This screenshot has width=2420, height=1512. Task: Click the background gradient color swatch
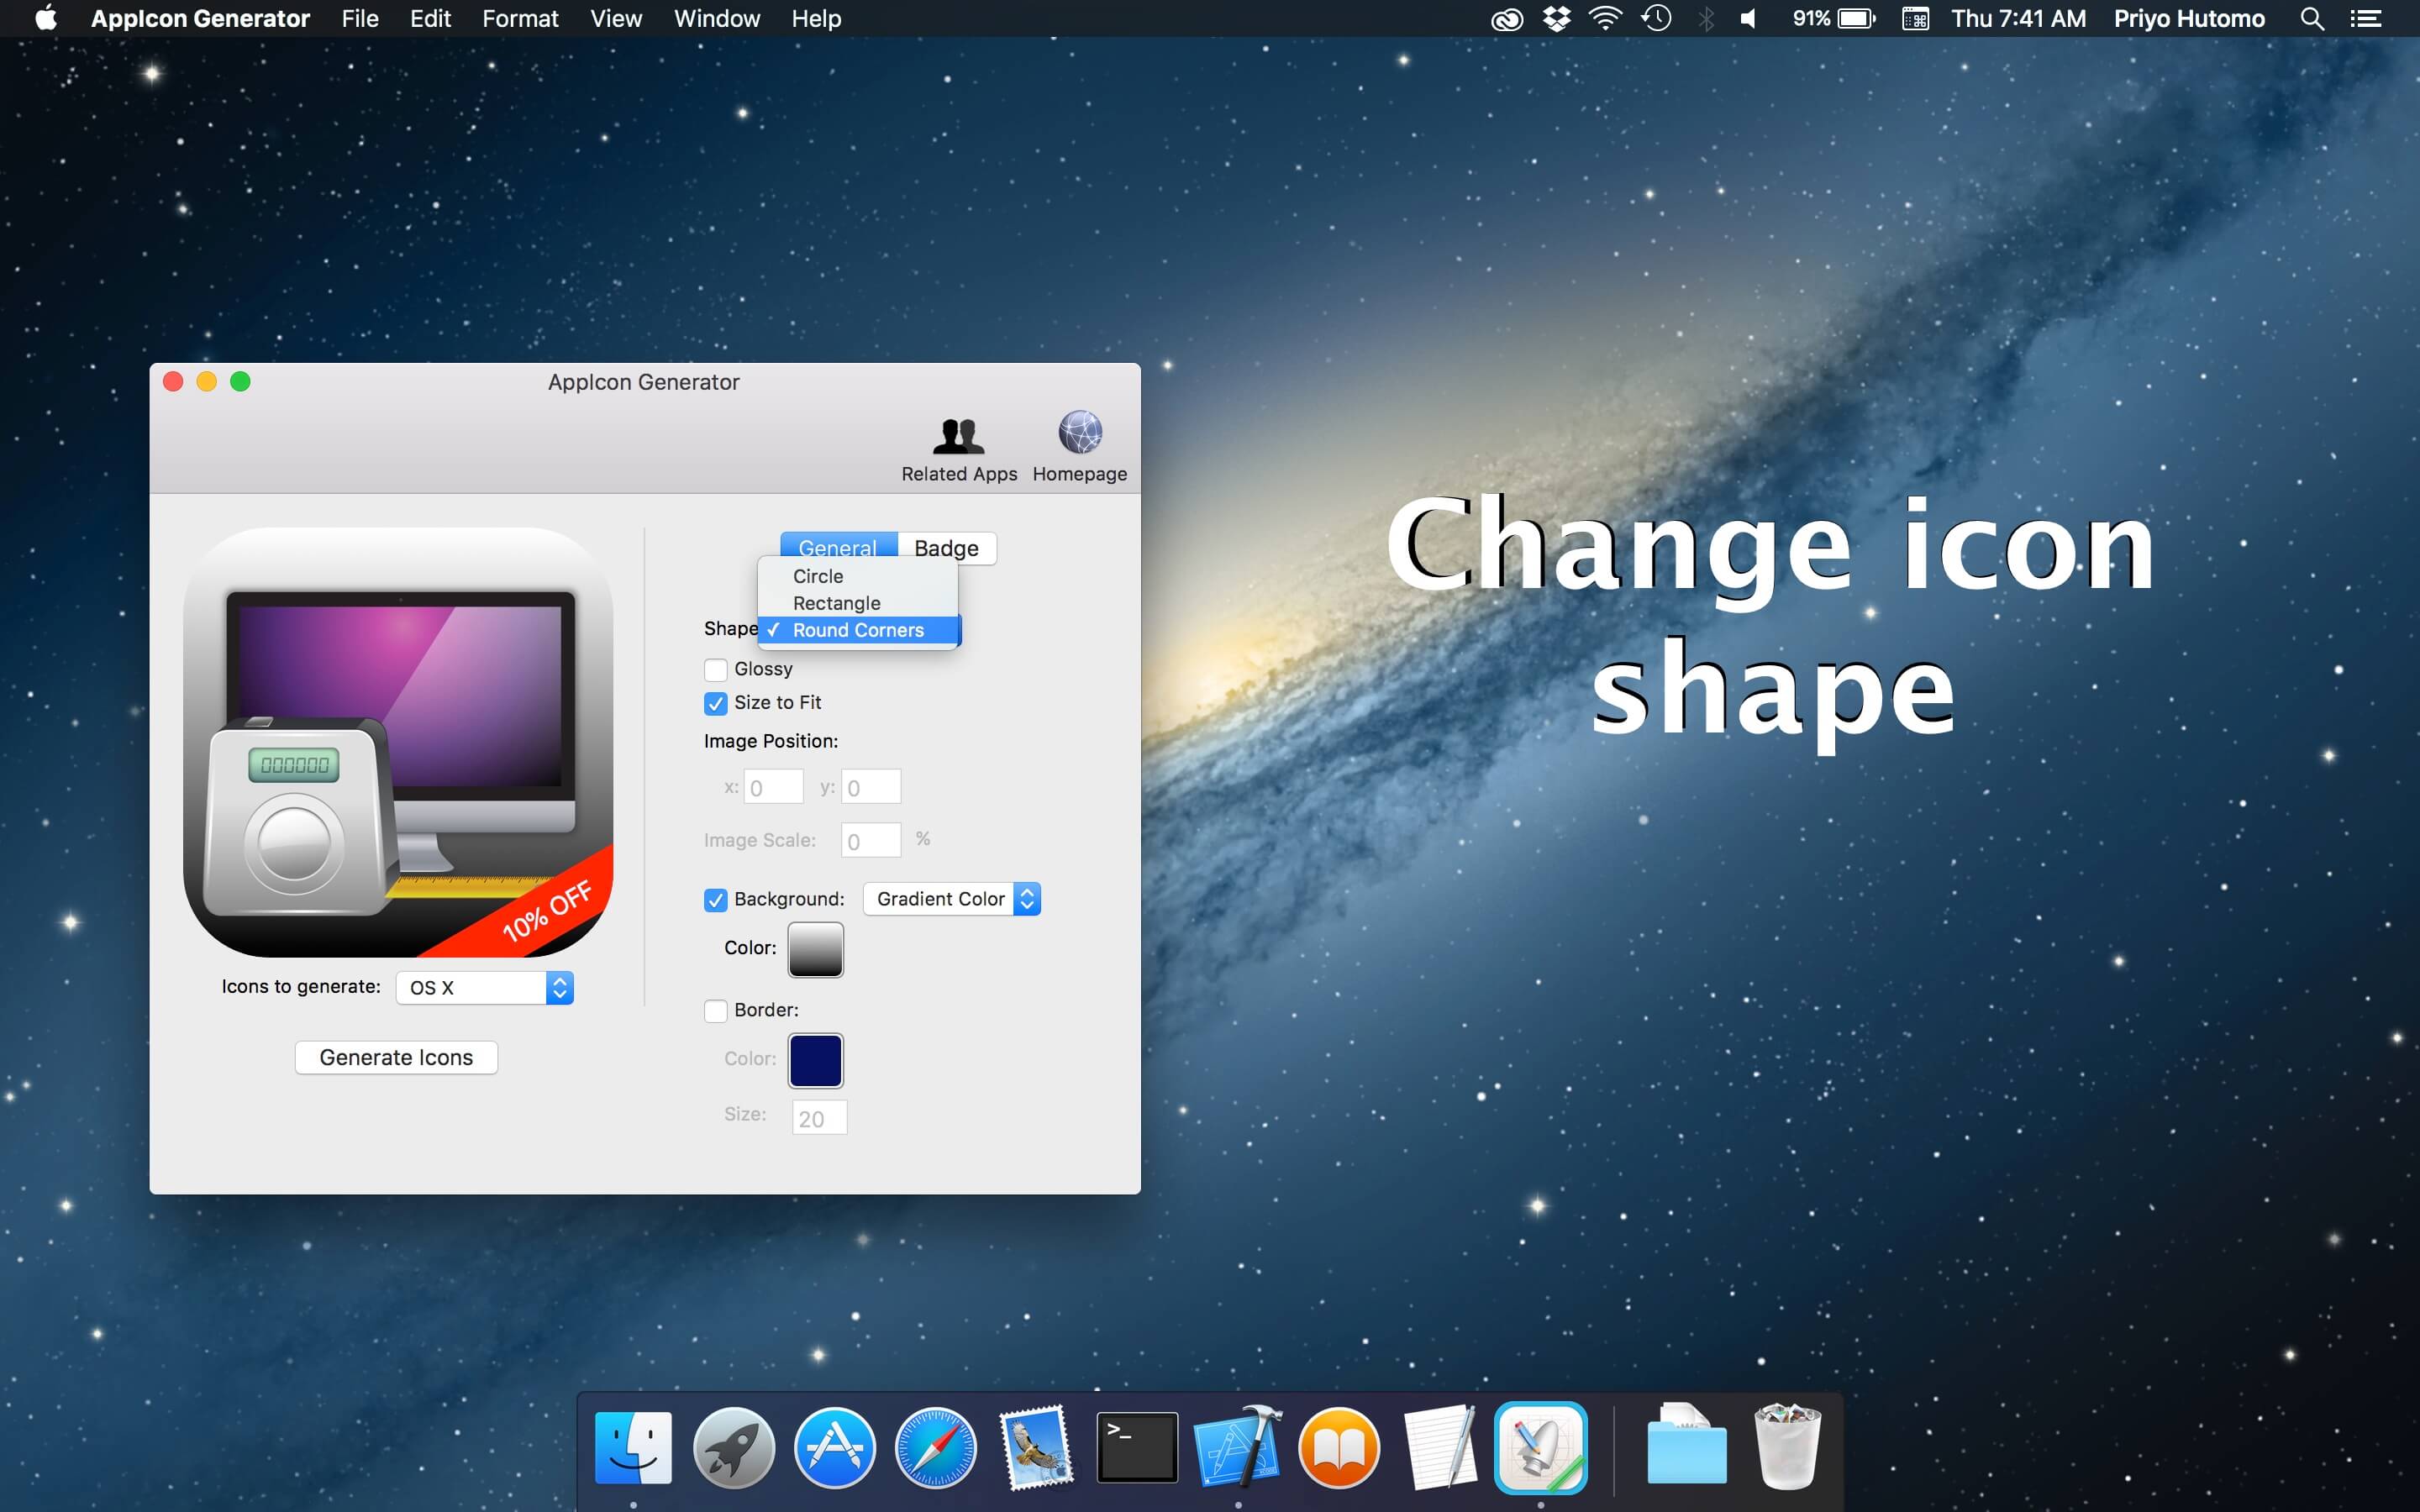(x=816, y=949)
